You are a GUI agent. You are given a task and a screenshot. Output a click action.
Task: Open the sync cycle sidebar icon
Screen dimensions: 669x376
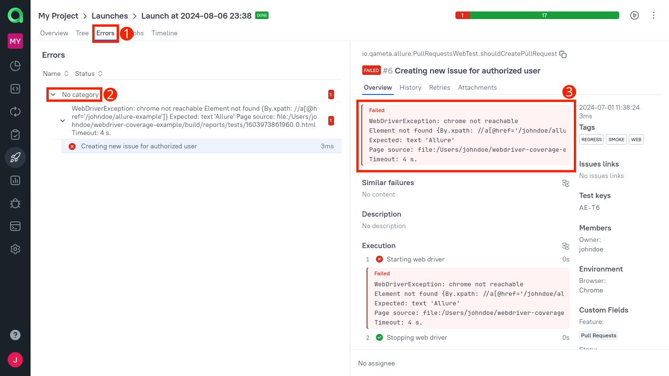point(15,112)
